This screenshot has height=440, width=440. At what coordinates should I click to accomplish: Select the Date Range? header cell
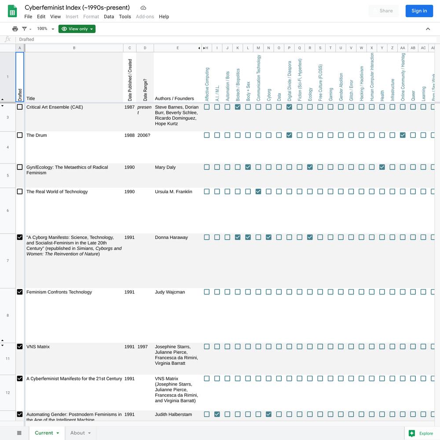[145, 77]
